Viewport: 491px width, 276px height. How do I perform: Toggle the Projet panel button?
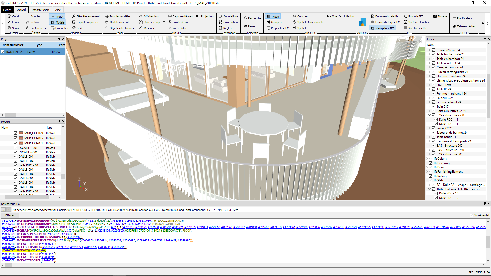[x=57, y=16]
